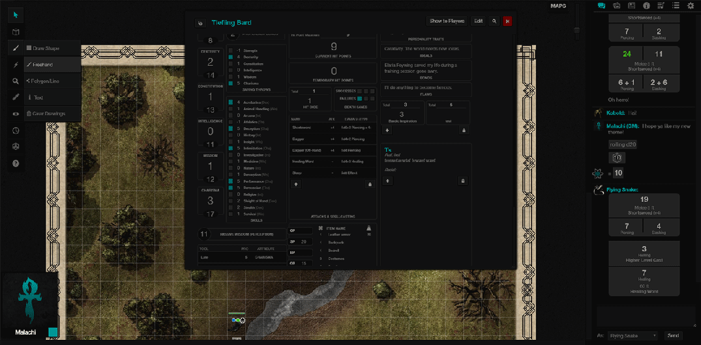The image size is (701, 345).
Task: Toggle Strength saving throw proficiency
Action: click(231, 51)
